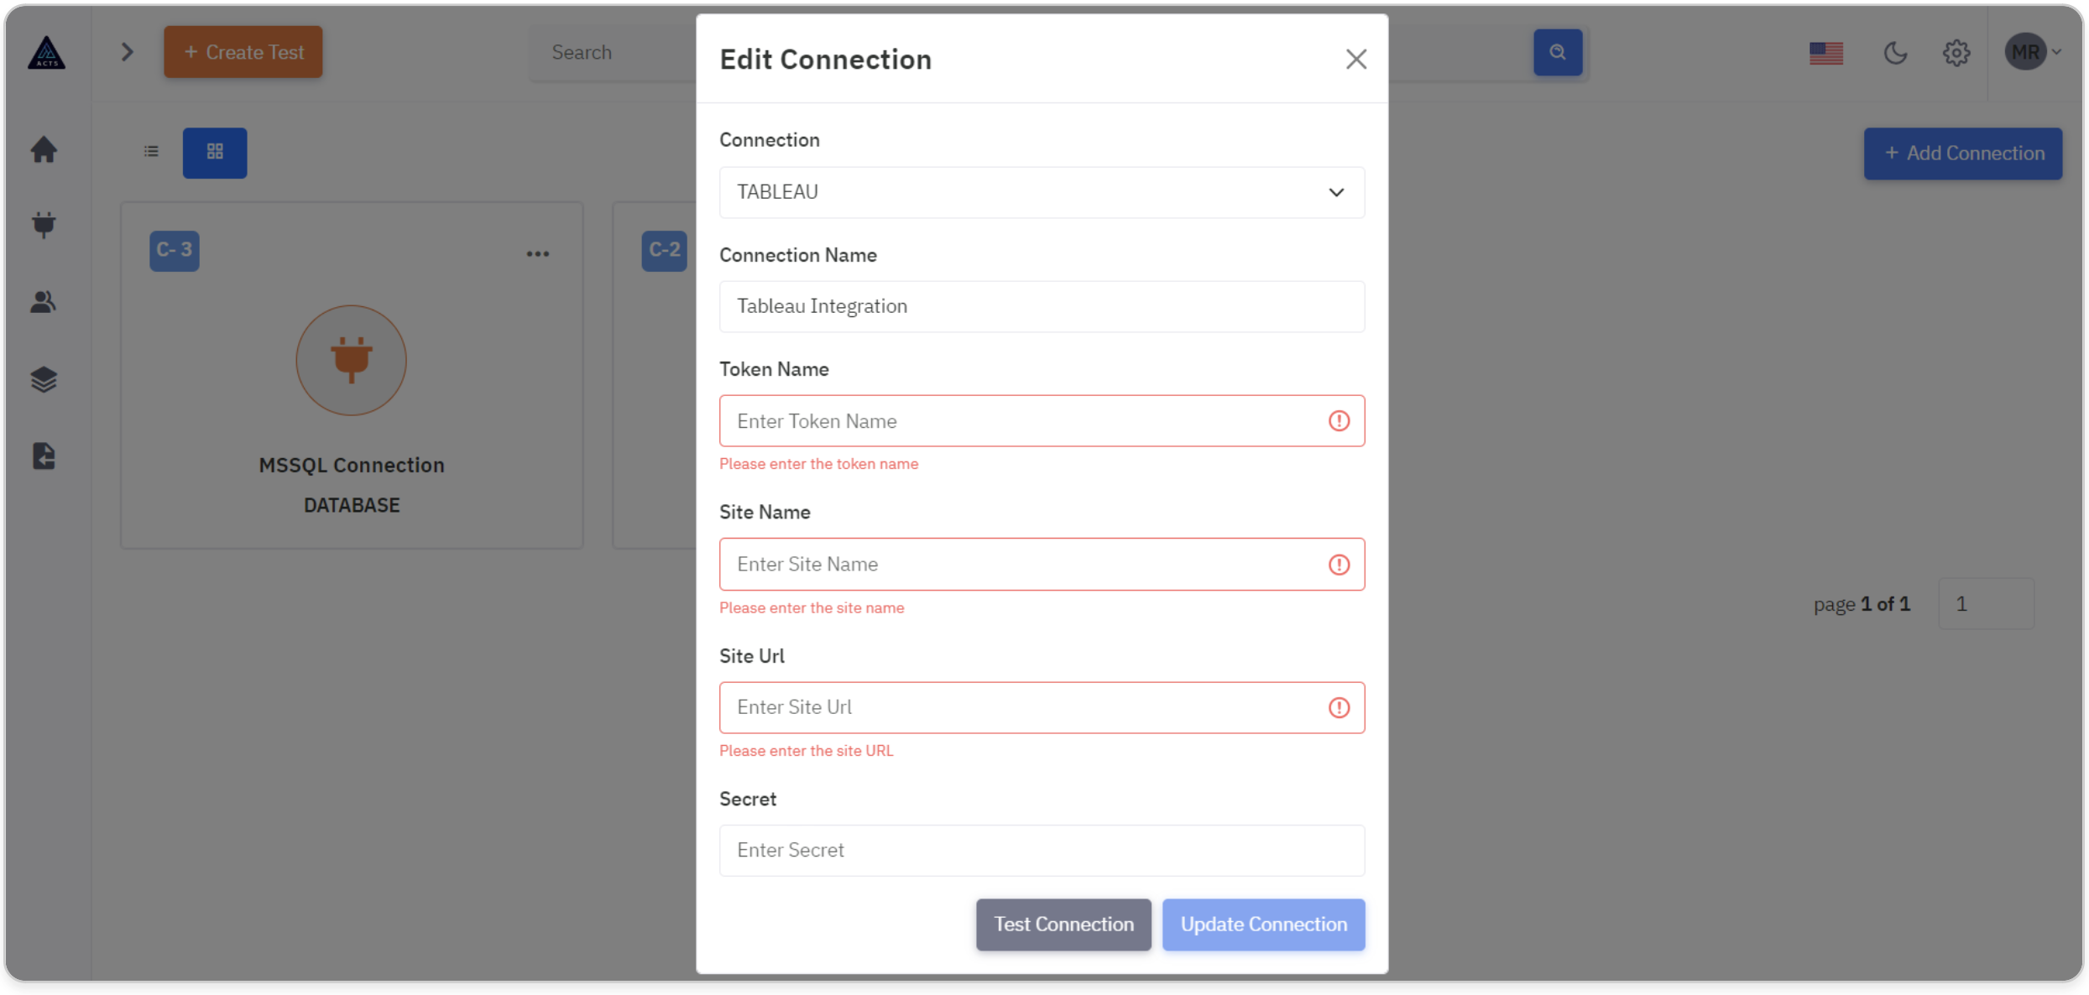Click the MSSQL Connection card title
2089x995 pixels.
[352, 465]
